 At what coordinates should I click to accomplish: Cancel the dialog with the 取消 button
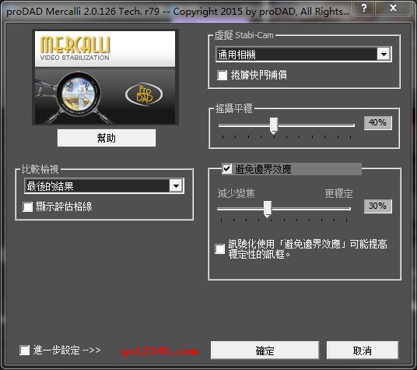(x=363, y=351)
